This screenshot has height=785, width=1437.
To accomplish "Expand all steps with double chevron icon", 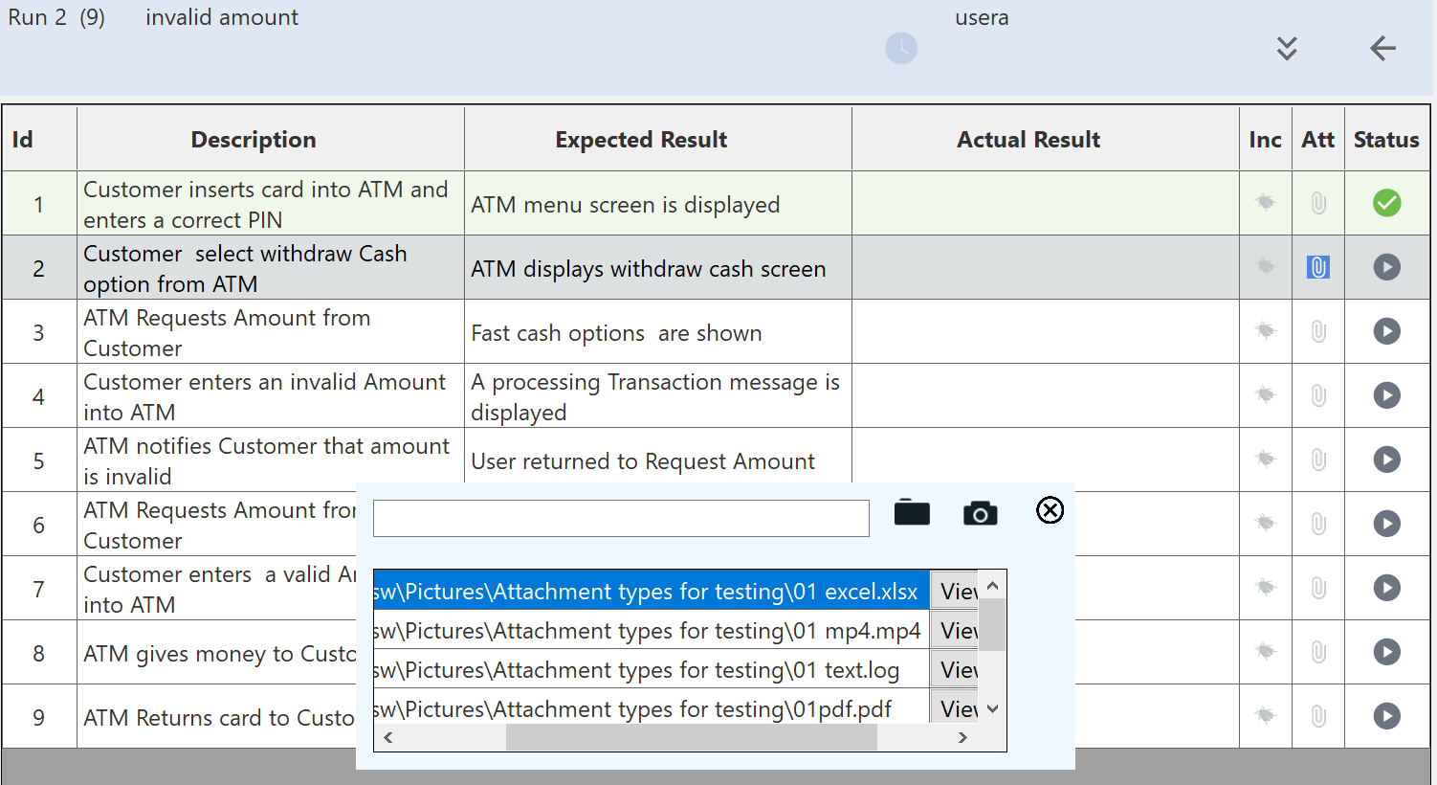I will [x=1287, y=48].
